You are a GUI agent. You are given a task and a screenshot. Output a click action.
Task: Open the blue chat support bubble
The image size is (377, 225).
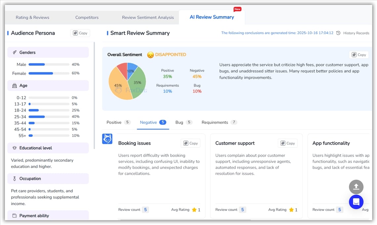pos(356,202)
